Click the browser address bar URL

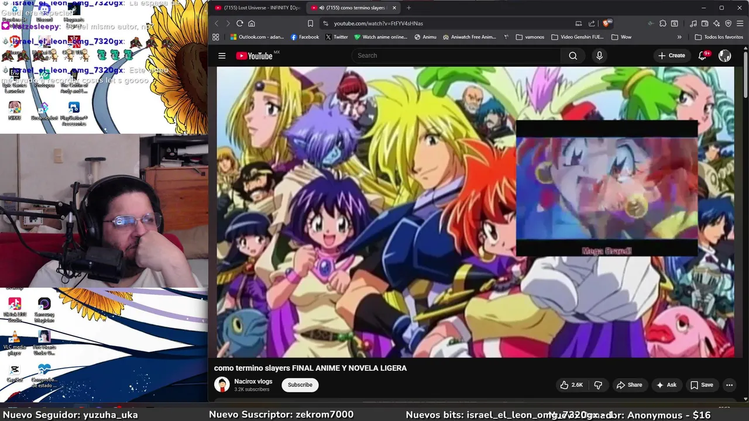(379, 23)
